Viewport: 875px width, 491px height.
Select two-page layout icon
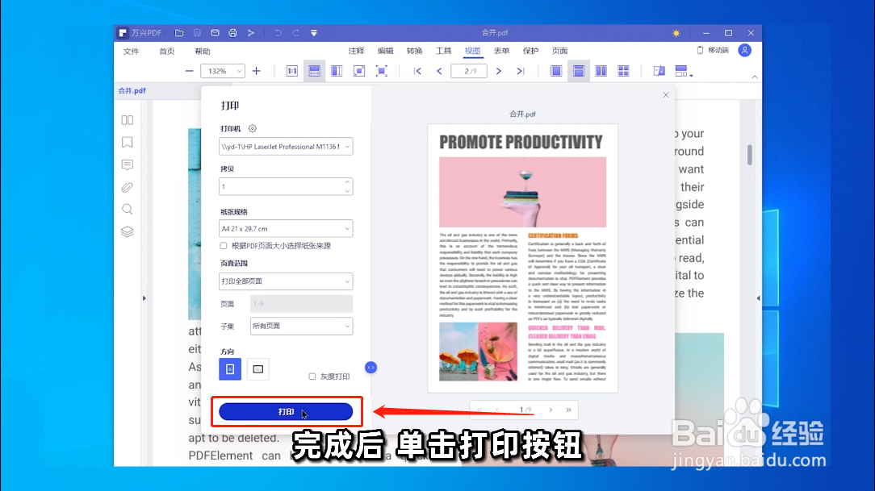[x=601, y=71]
